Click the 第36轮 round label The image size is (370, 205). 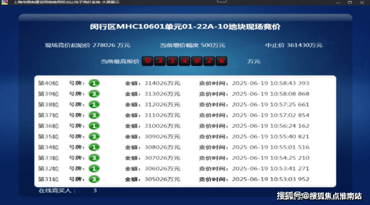tap(48, 126)
